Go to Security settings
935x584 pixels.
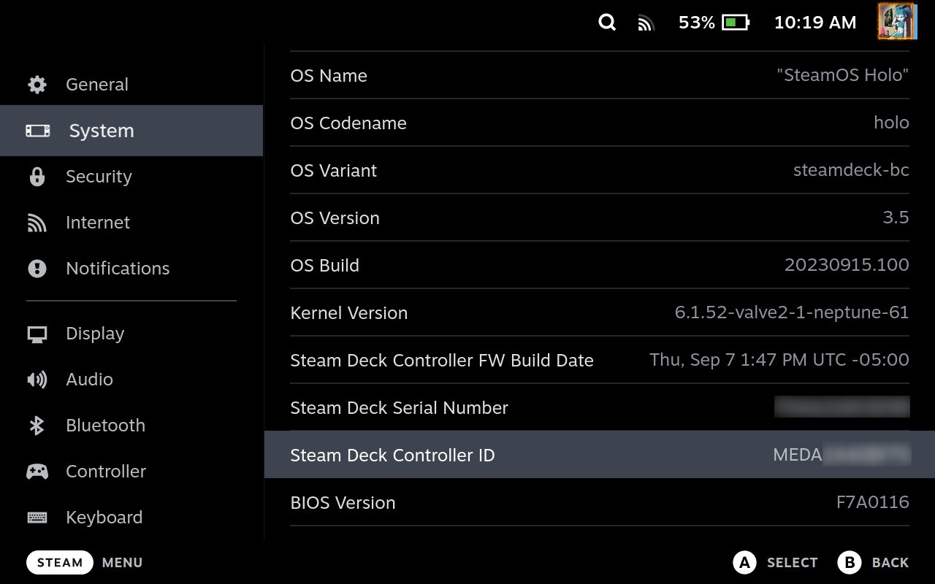131,177
